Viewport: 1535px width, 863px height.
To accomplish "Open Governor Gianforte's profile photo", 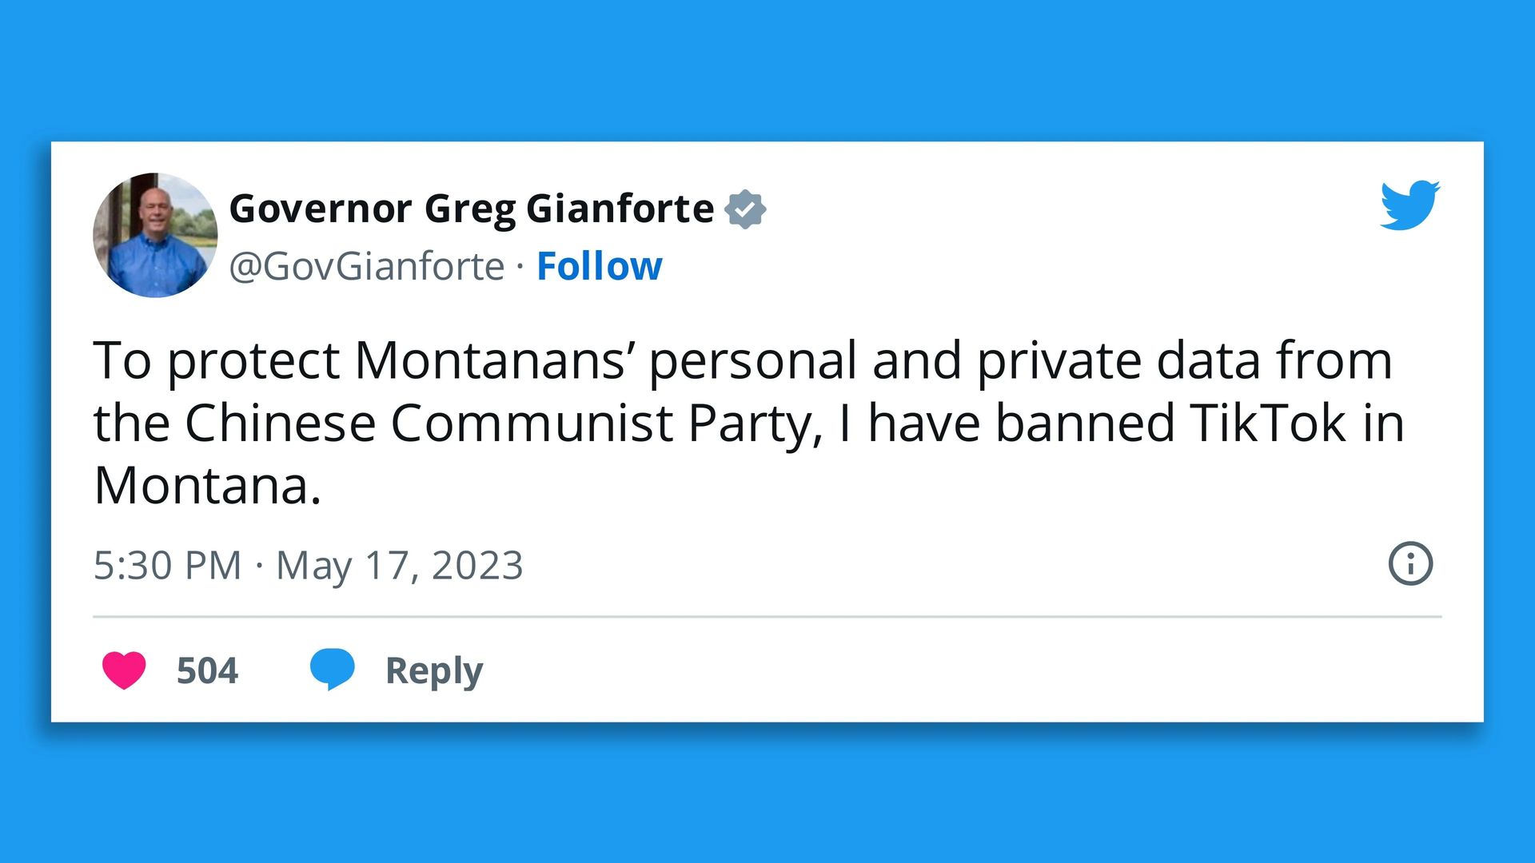I will click(155, 235).
